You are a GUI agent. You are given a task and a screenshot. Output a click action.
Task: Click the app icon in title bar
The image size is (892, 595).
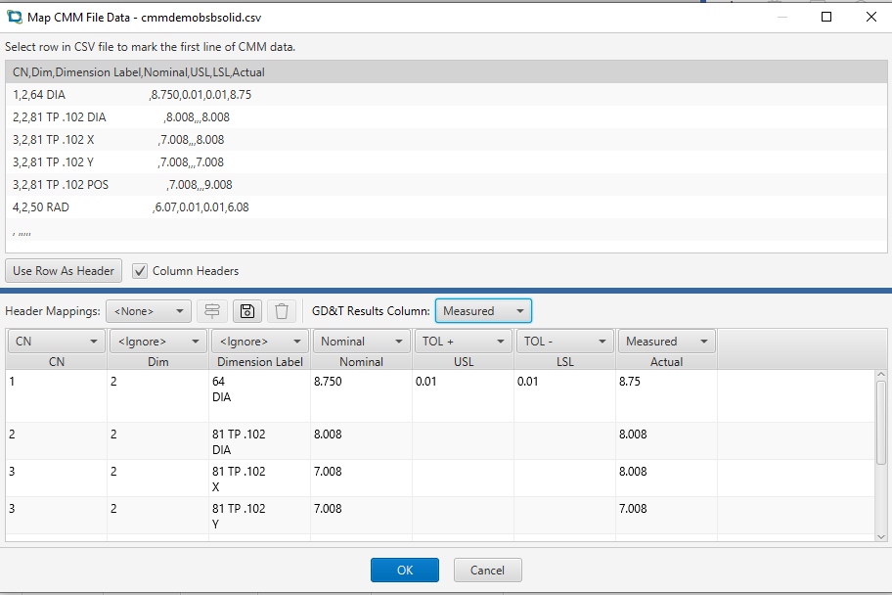(14, 17)
